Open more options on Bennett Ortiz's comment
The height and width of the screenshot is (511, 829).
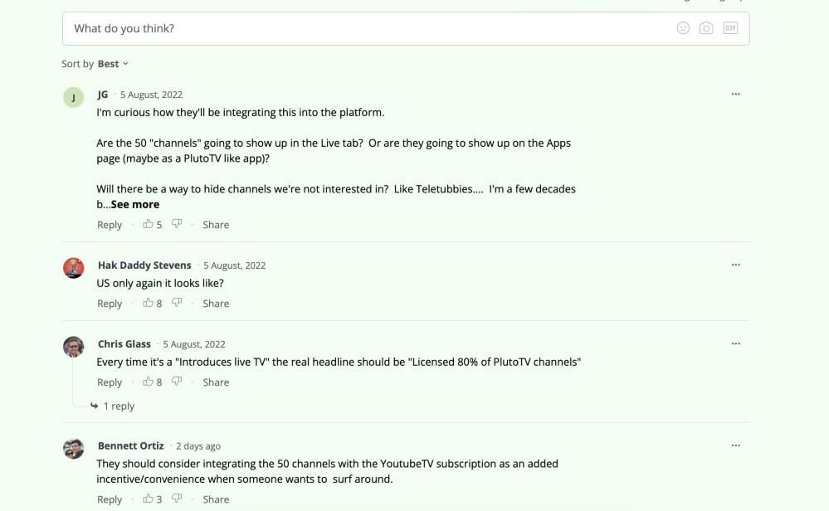click(735, 445)
